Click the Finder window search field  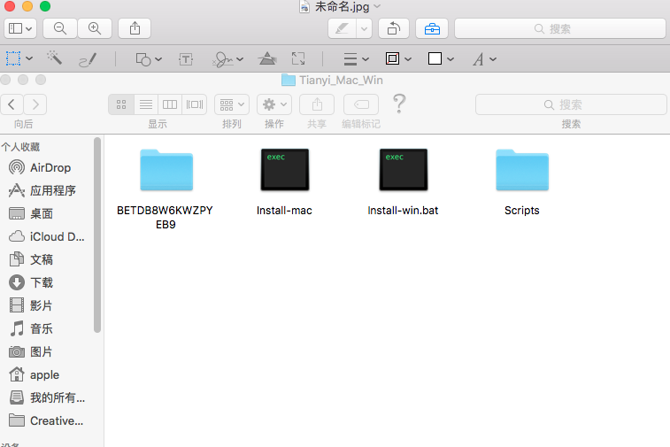click(571, 104)
